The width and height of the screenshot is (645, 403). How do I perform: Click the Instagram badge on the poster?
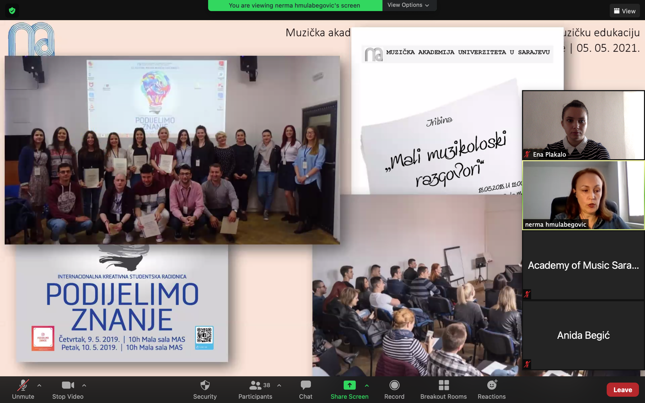(43, 338)
